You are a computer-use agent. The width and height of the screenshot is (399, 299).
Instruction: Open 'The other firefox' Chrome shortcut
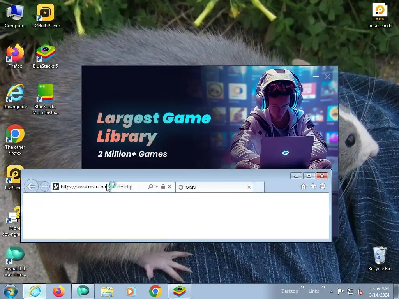click(x=15, y=140)
